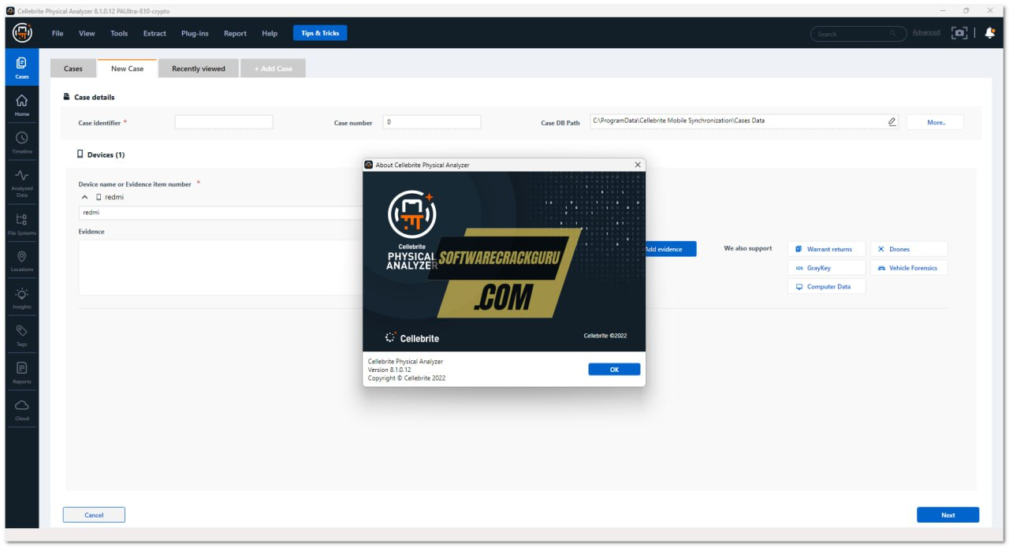1009x547 pixels.
Task: Click the redmi phone device icon
Action: pyautogui.click(x=99, y=197)
